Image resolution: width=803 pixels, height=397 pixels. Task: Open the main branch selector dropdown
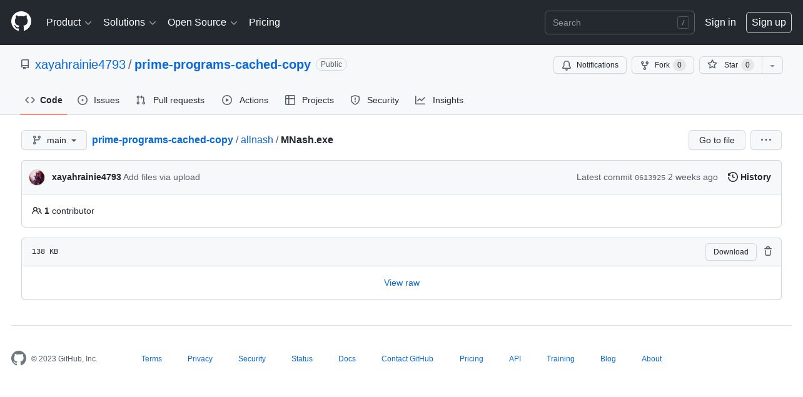point(54,140)
